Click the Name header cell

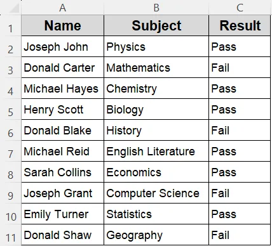pyautogui.click(x=63, y=25)
